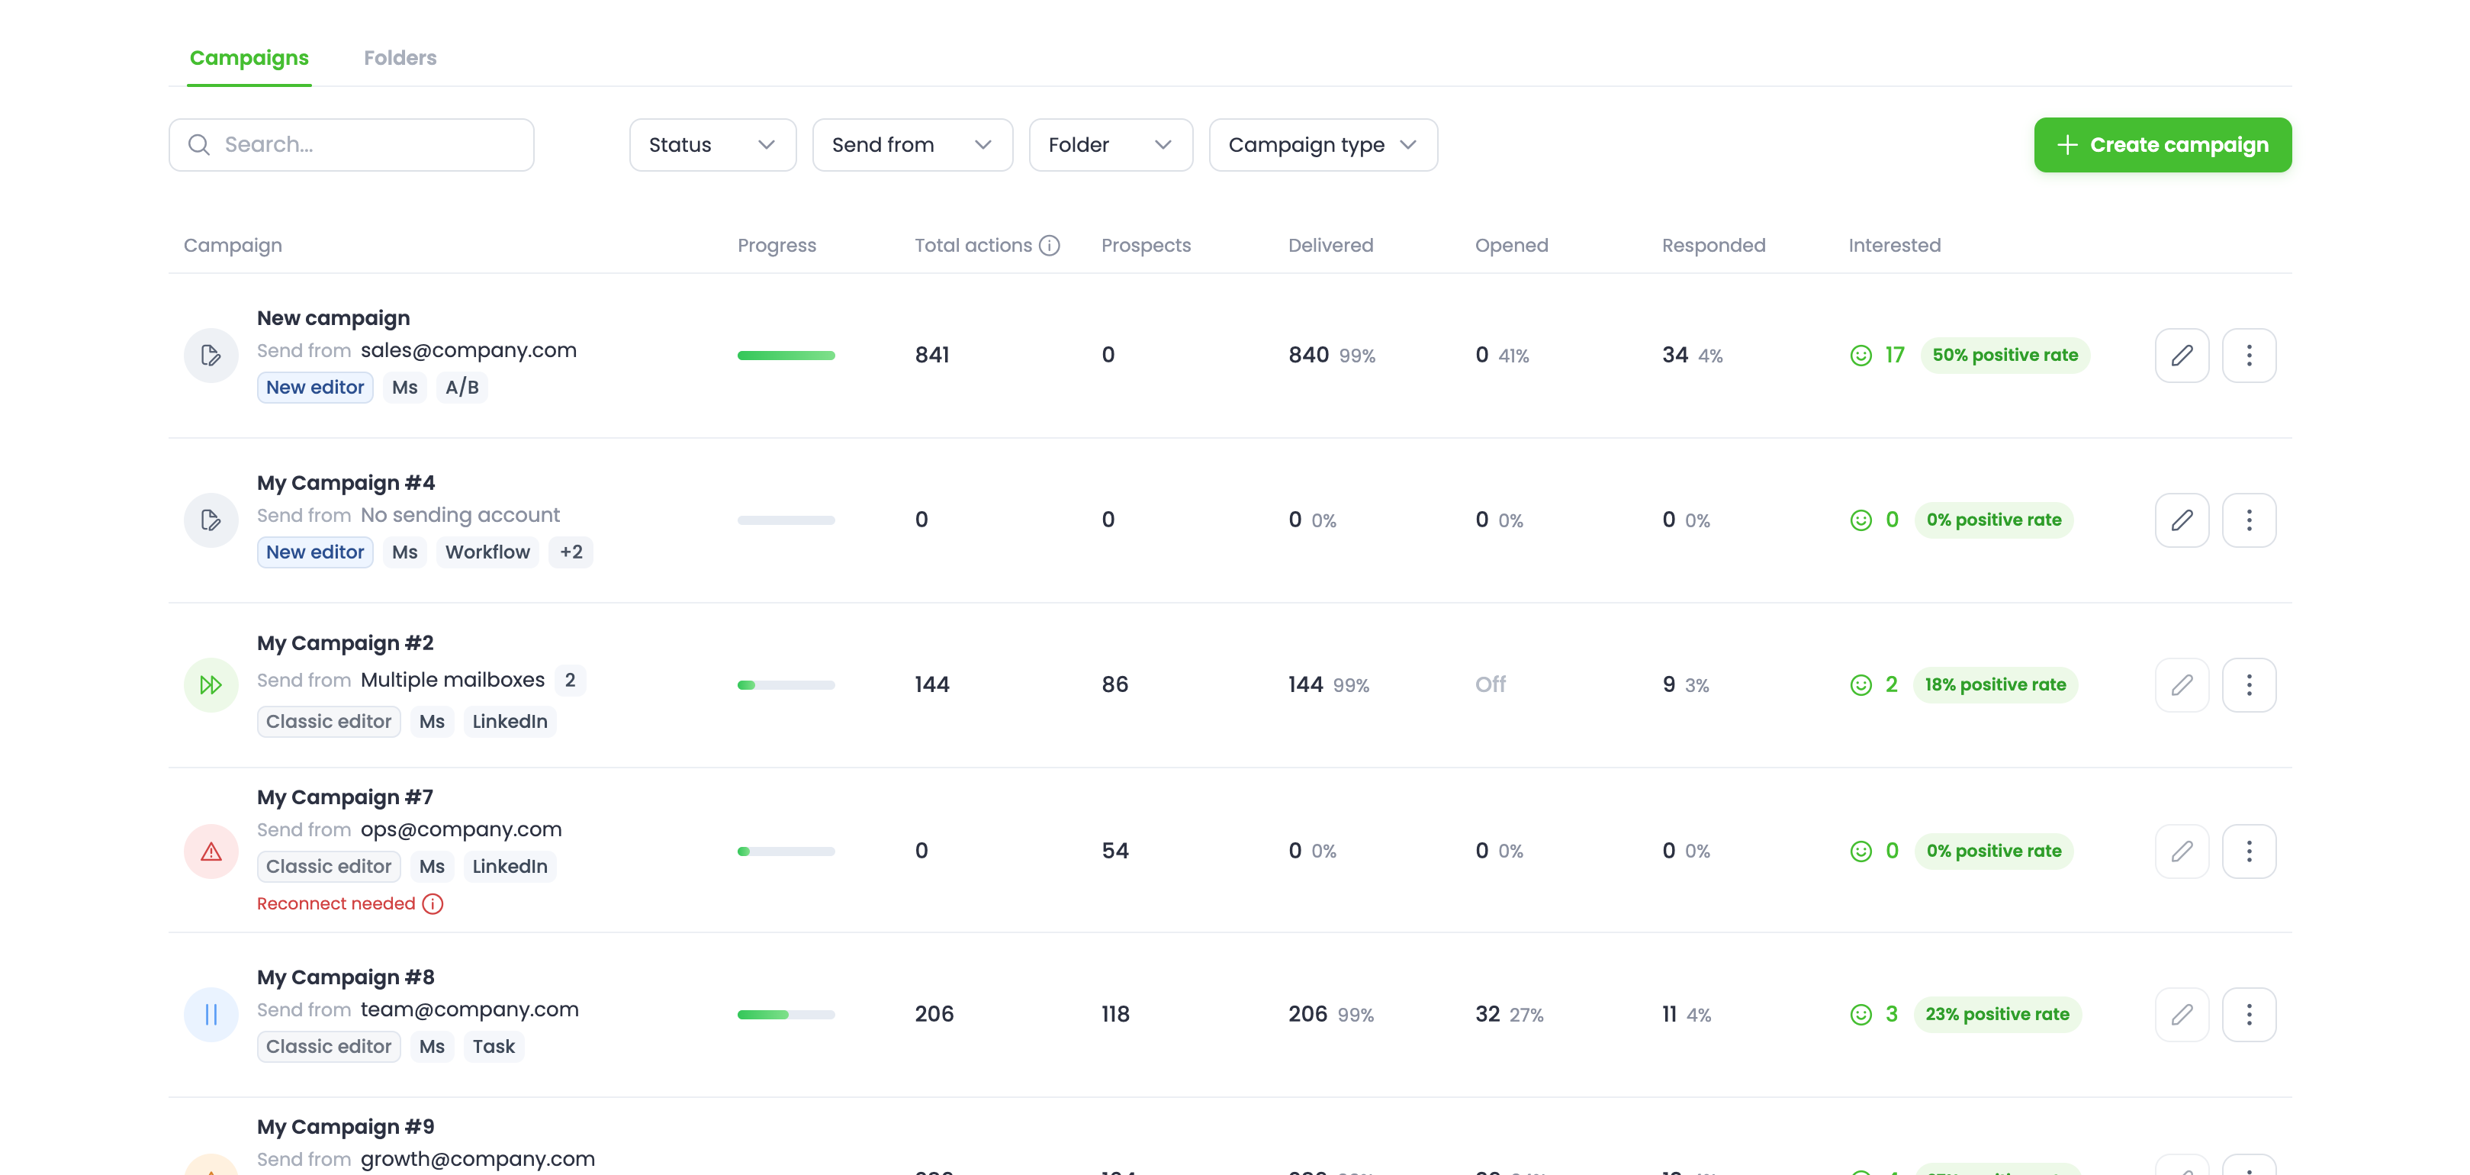Open the My Campaign #7 title link
This screenshot has width=2470, height=1175.
[x=346, y=797]
